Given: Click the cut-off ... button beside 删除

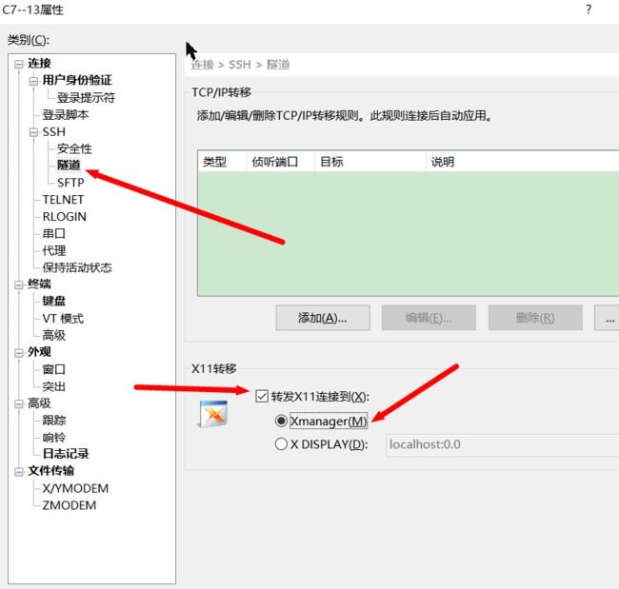Looking at the screenshot, I should (608, 318).
